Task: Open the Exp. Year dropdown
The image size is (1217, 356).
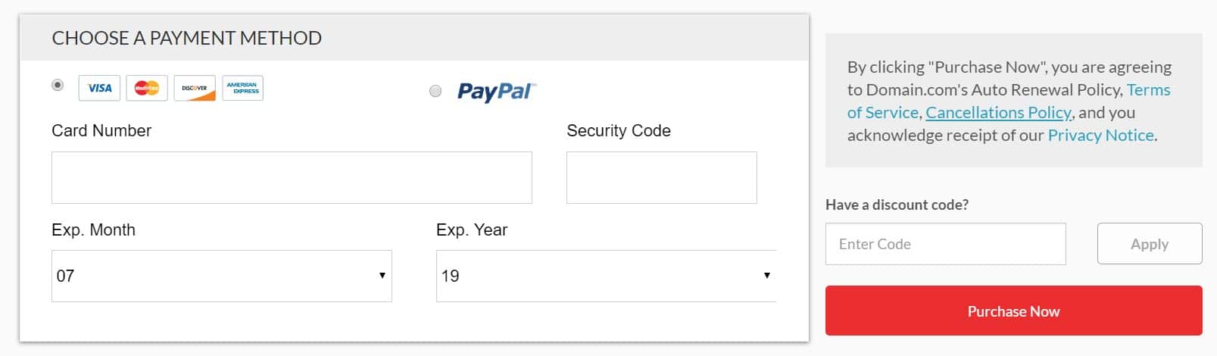Action: point(607,276)
